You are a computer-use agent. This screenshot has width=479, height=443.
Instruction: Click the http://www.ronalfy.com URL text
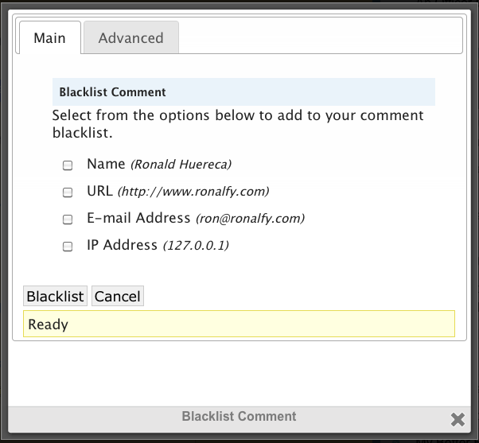(193, 192)
